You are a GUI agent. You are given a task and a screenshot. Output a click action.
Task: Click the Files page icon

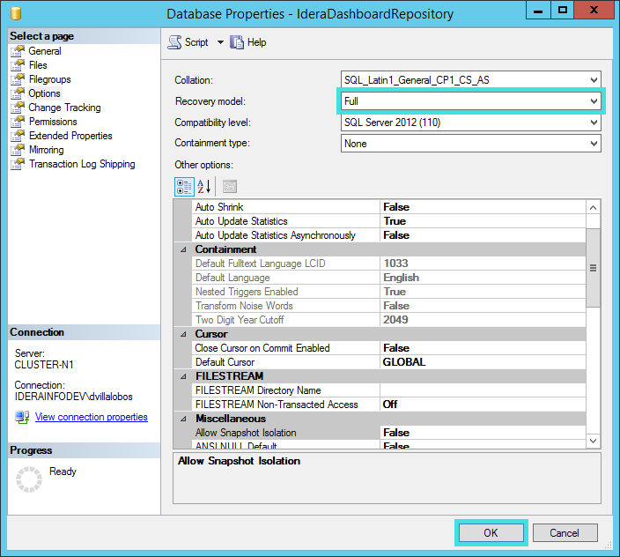click(18, 65)
